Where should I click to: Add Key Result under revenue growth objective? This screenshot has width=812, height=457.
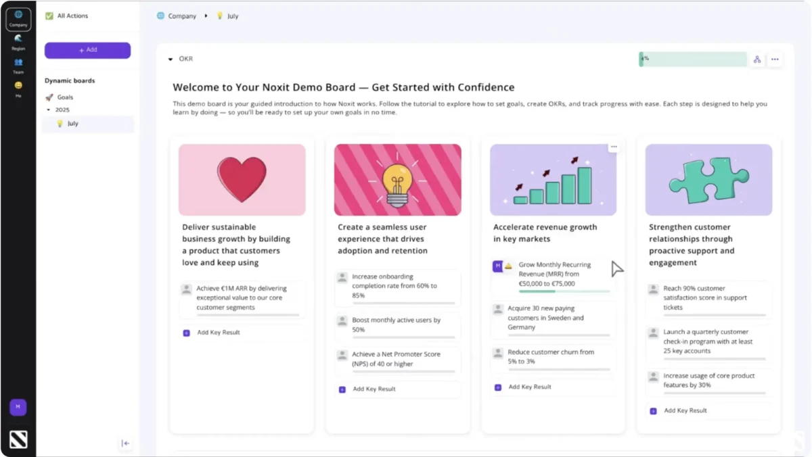[529, 387]
